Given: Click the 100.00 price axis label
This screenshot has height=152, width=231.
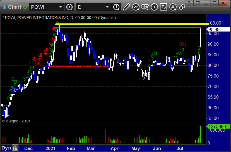Looking at the screenshot, I should [214, 23].
